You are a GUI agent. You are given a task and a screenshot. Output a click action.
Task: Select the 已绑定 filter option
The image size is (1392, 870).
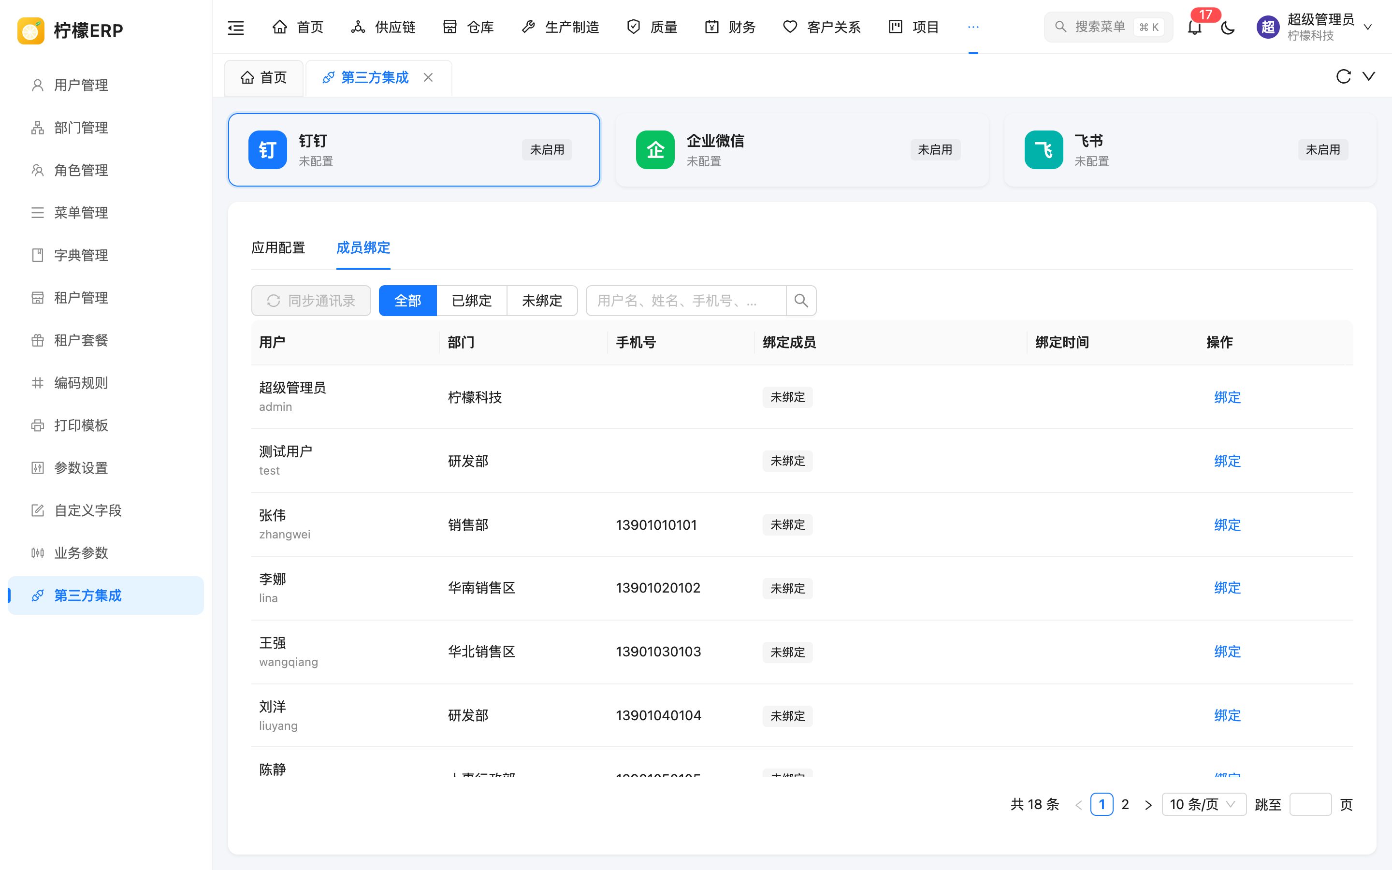[x=472, y=300]
